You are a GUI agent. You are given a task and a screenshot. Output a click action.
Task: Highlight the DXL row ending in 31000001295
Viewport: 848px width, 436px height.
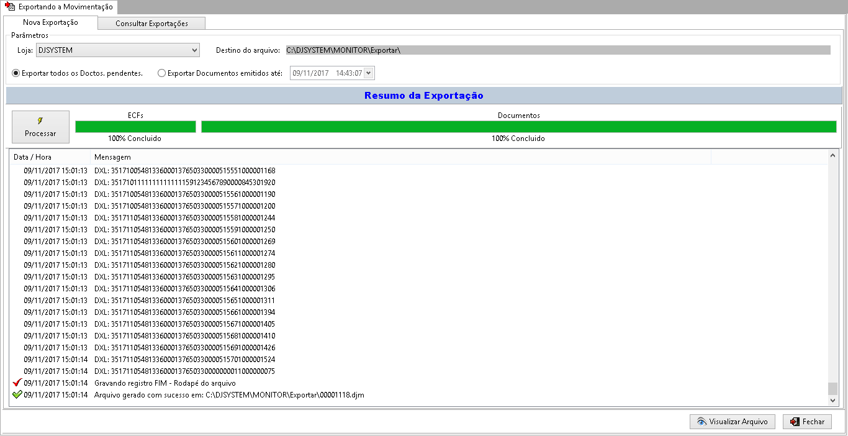[419, 276]
